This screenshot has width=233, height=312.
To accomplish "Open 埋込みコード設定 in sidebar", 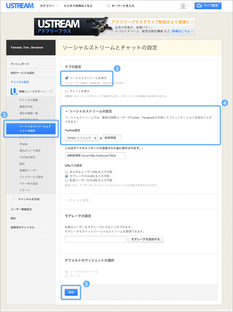I will [x=30, y=151].
